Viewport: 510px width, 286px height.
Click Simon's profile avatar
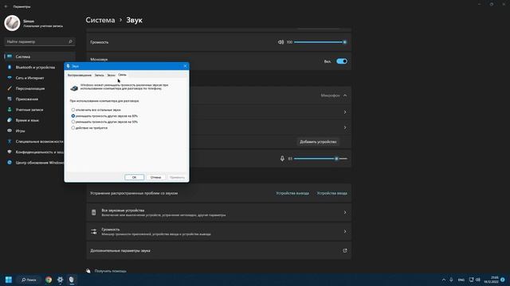pyautogui.click(x=12, y=23)
